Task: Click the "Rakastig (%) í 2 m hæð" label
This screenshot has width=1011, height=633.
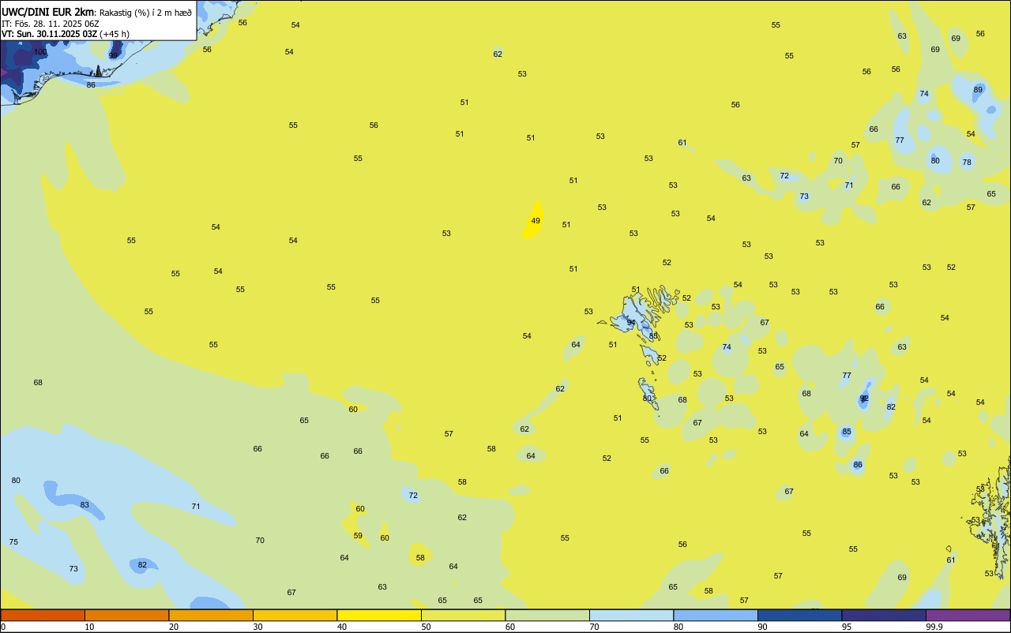Action: pos(145,13)
